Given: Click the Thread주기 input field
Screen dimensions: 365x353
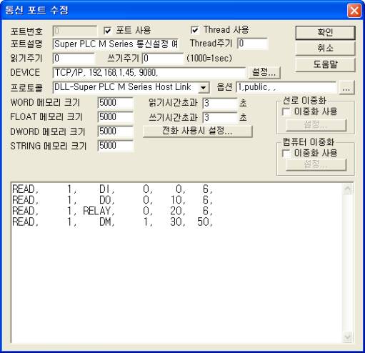Looking at the screenshot, I should click(253, 44).
